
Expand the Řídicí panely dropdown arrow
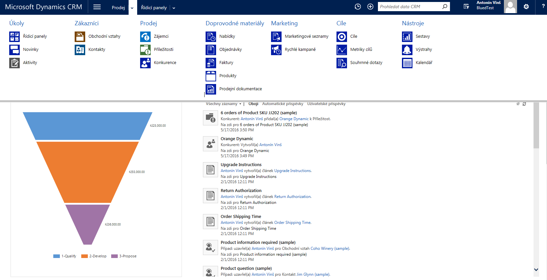(x=174, y=8)
